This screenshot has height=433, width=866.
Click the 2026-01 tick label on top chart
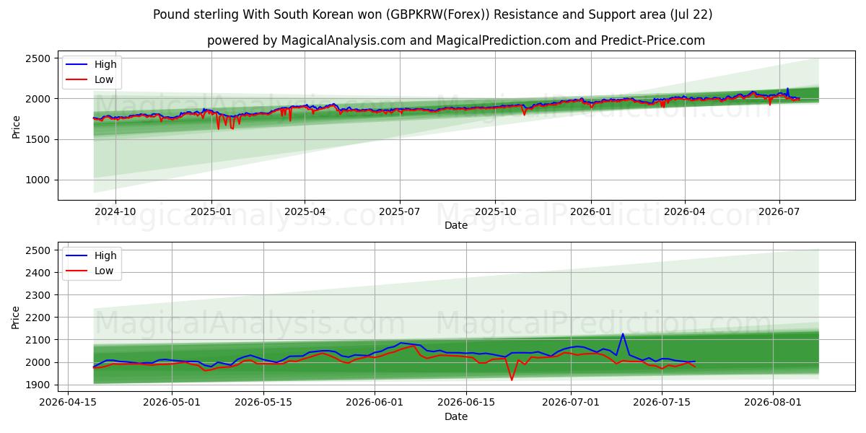(591, 211)
